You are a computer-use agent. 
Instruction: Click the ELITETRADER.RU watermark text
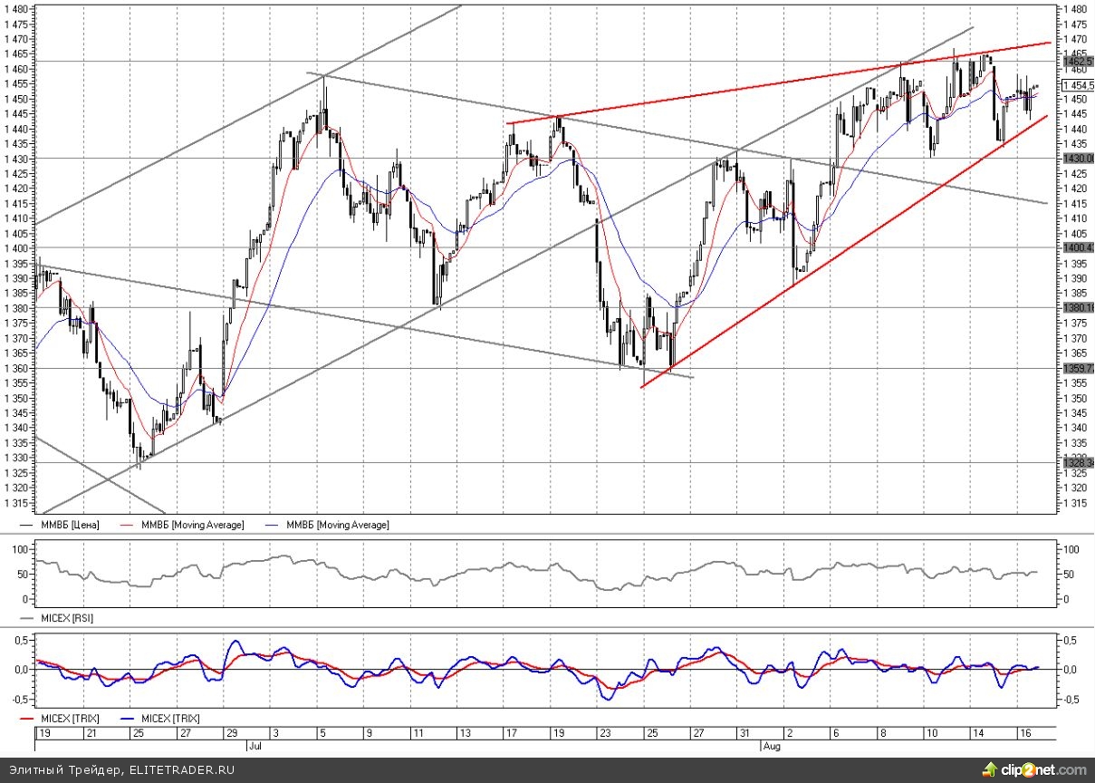pos(182,770)
